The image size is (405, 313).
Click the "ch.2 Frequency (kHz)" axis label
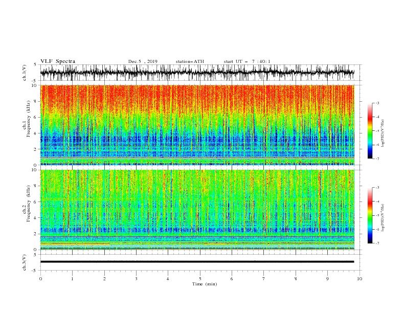27,203
